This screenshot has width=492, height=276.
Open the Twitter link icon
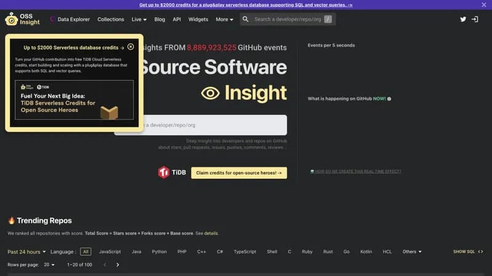463,19
